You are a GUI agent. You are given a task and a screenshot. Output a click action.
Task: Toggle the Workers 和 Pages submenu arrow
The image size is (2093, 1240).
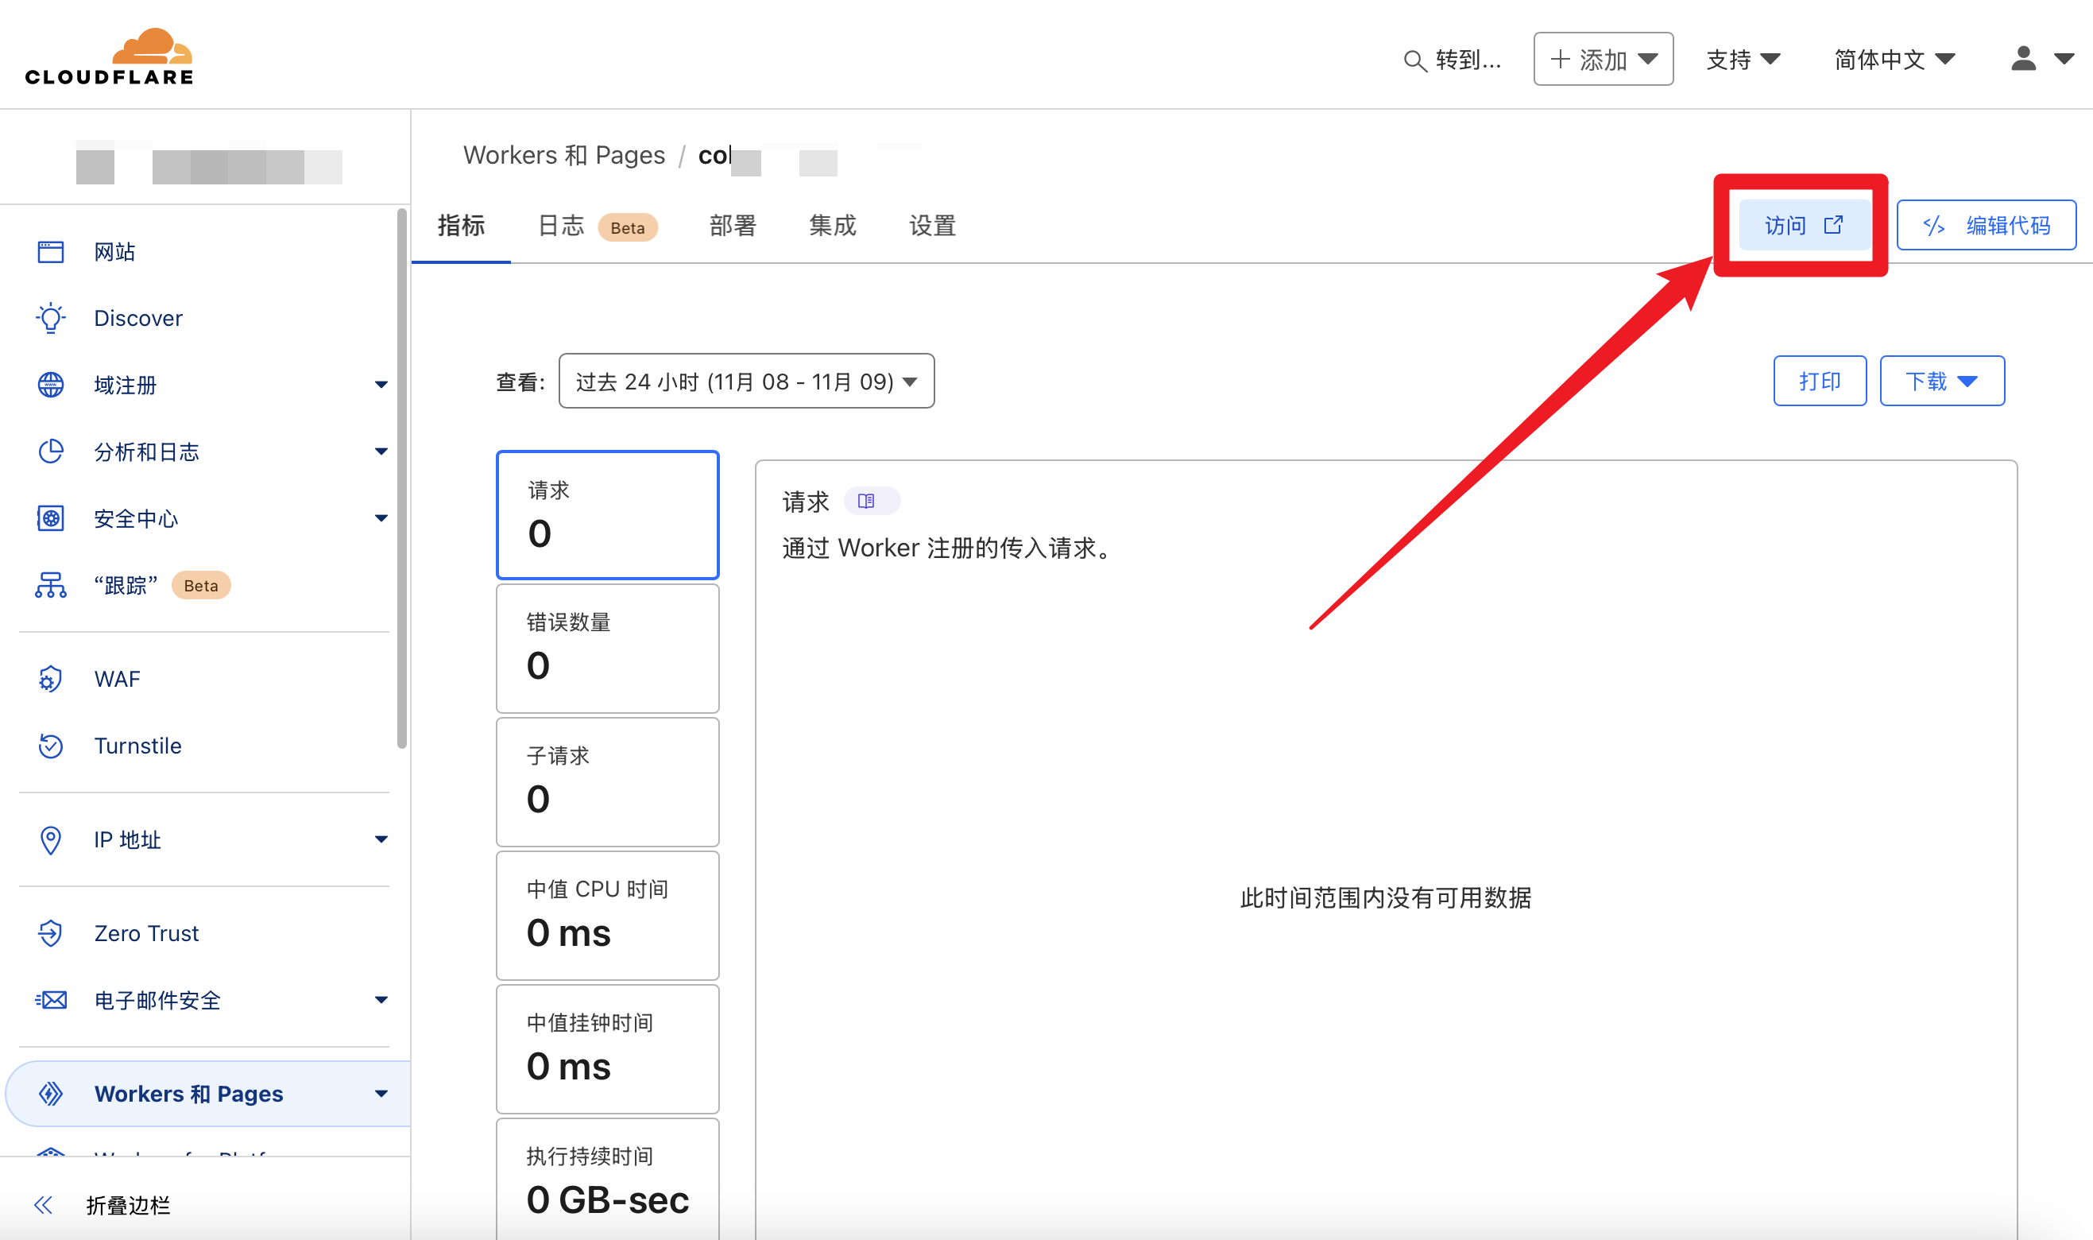click(x=381, y=1094)
